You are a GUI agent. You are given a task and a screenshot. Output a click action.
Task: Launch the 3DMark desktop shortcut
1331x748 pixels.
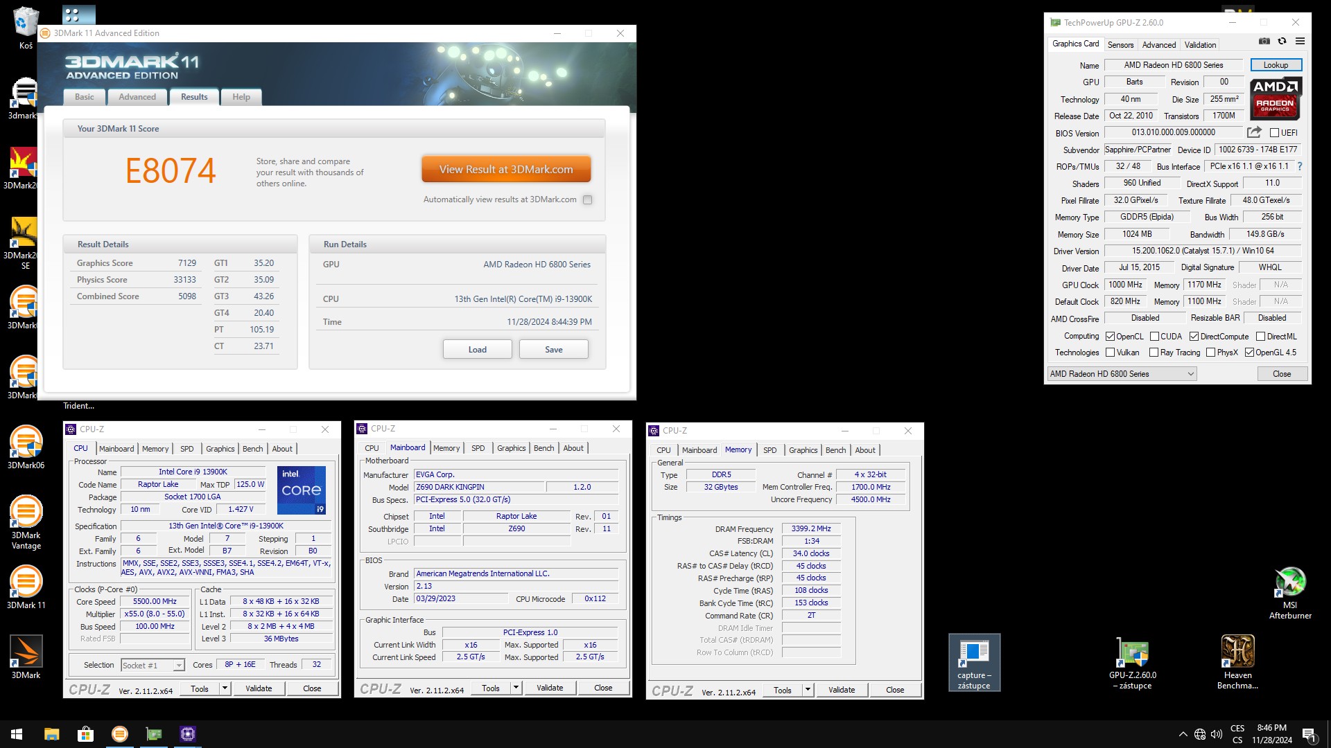(x=26, y=657)
